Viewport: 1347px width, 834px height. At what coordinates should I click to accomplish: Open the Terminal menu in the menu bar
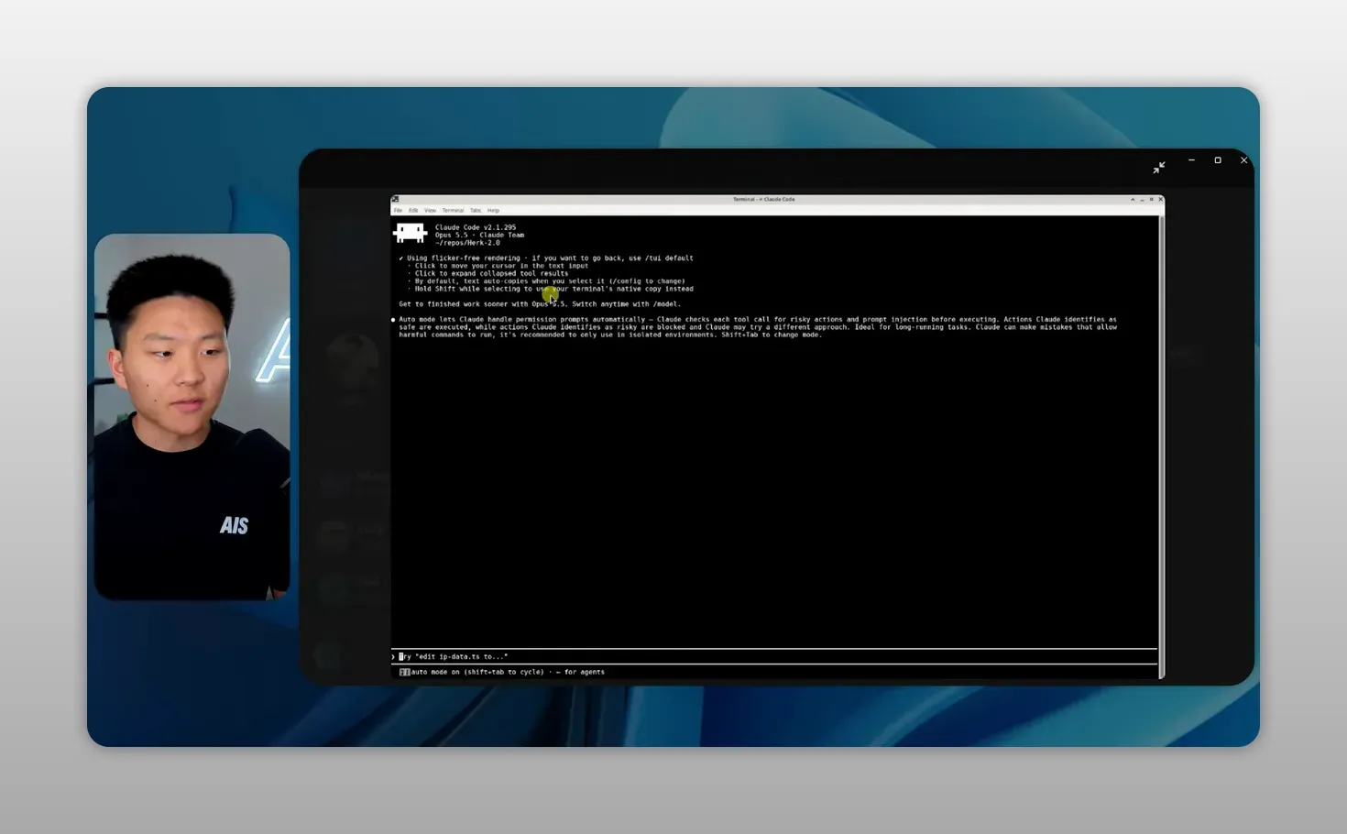[x=453, y=211]
